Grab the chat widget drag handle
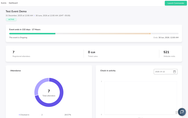Screen dimensions: 188x118 point(176,112)
